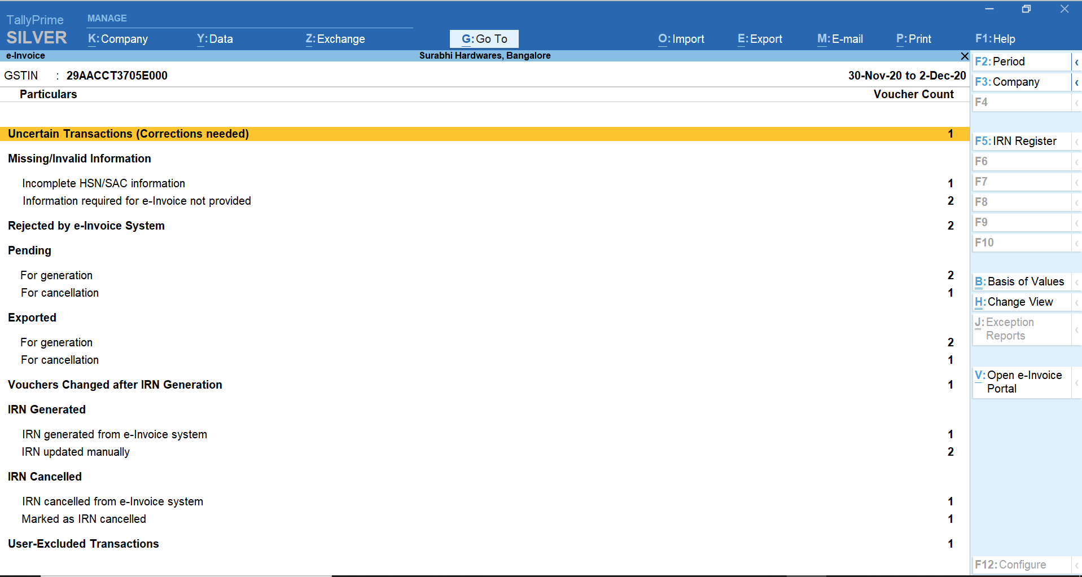Expand the chevron next to F2 Period
This screenshot has height=577, width=1082.
pos(1077,61)
